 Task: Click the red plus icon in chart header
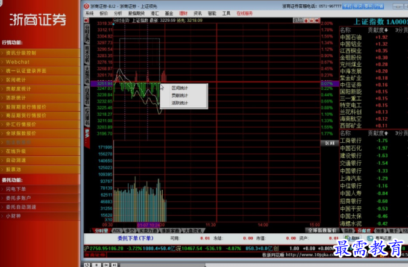(306, 20)
